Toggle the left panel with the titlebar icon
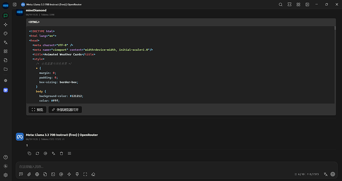 point(14,4)
